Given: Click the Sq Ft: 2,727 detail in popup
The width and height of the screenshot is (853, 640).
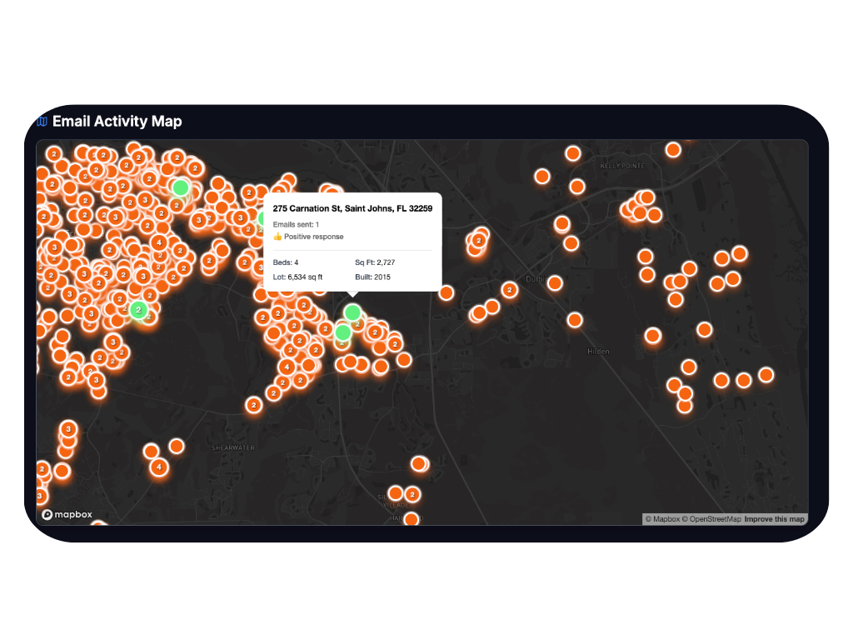Looking at the screenshot, I should pos(375,262).
